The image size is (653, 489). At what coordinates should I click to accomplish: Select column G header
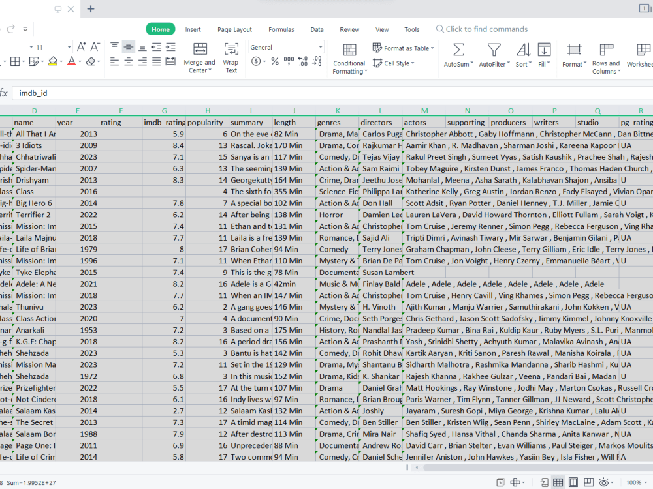click(164, 111)
